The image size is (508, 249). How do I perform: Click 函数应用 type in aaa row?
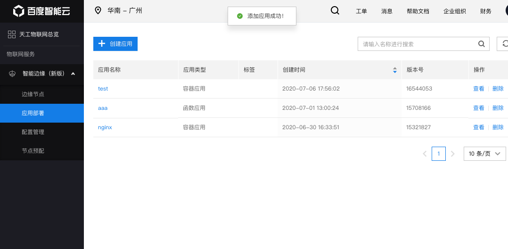194,108
